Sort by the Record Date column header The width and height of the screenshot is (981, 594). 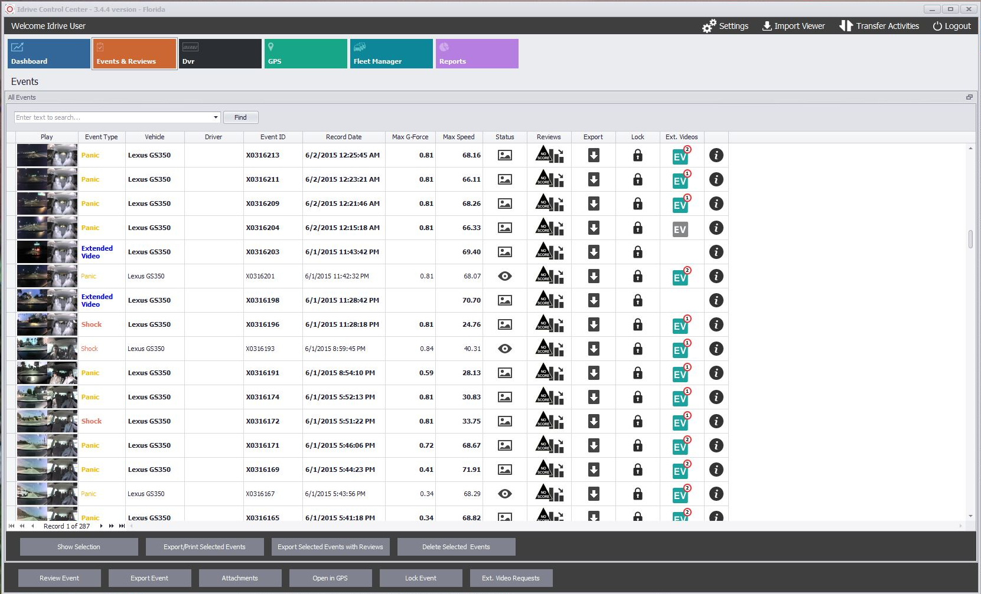click(344, 137)
